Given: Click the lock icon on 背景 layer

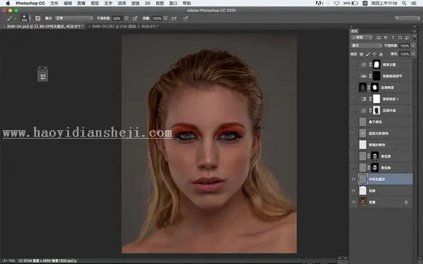Looking at the screenshot, I should point(406,202).
